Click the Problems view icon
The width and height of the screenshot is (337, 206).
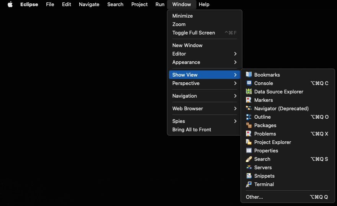(x=249, y=133)
